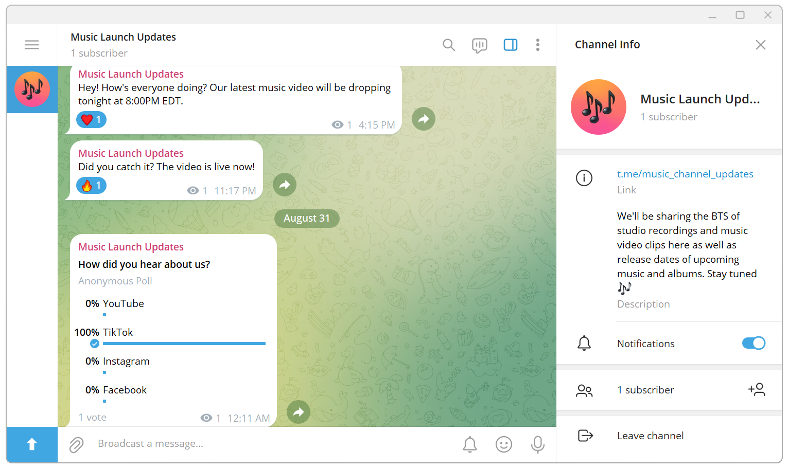Toggle the heart reaction on first message
Screen dimensions: 788x468
click(x=92, y=119)
